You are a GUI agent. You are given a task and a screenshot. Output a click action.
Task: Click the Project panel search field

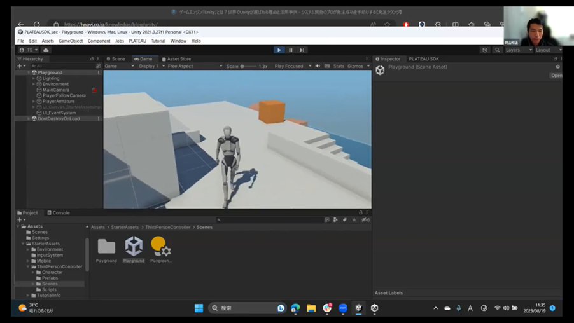269,220
